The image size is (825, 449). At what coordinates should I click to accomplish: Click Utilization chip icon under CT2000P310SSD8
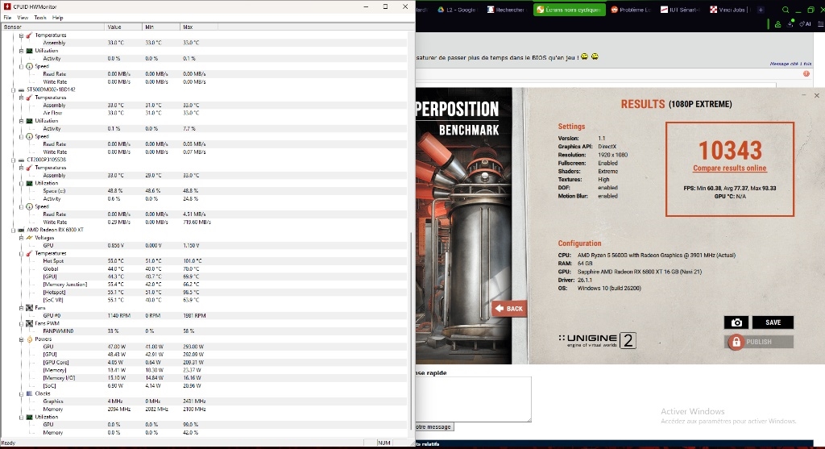(x=30, y=184)
